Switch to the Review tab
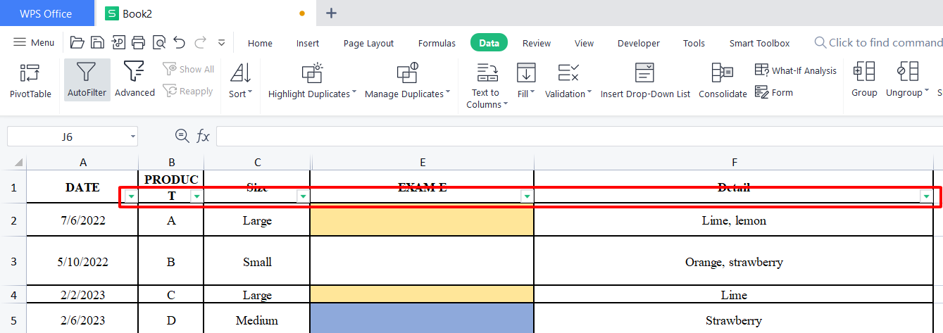The width and height of the screenshot is (943, 333). (x=537, y=43)
